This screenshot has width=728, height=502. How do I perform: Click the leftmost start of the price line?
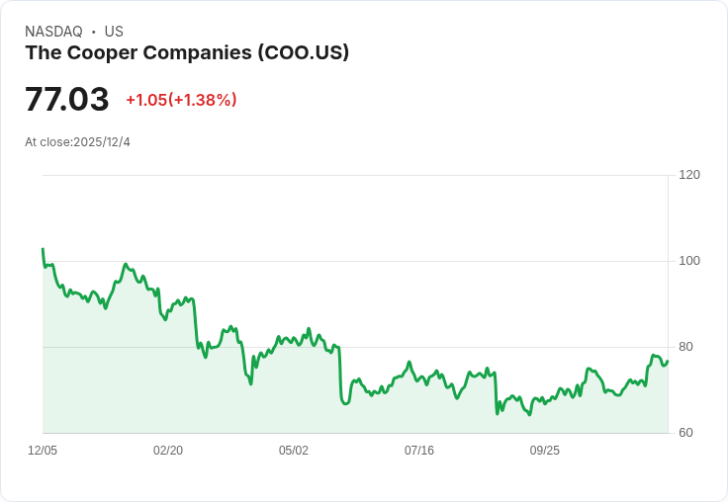point(43,249)
